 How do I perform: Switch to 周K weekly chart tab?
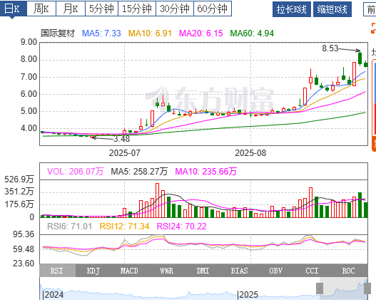41,9
